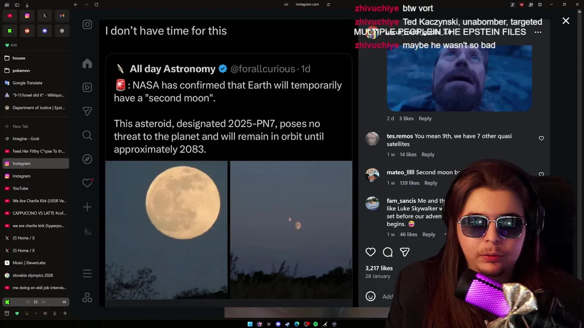The height and width of the screenshot is (328, 584).
Task: Skip to next track in mini player
Action: pyautogui.click(x=44, y=302)
